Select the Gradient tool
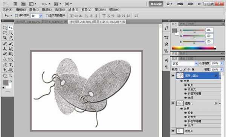This screenshot has width=226, height=137. point(11,54)
